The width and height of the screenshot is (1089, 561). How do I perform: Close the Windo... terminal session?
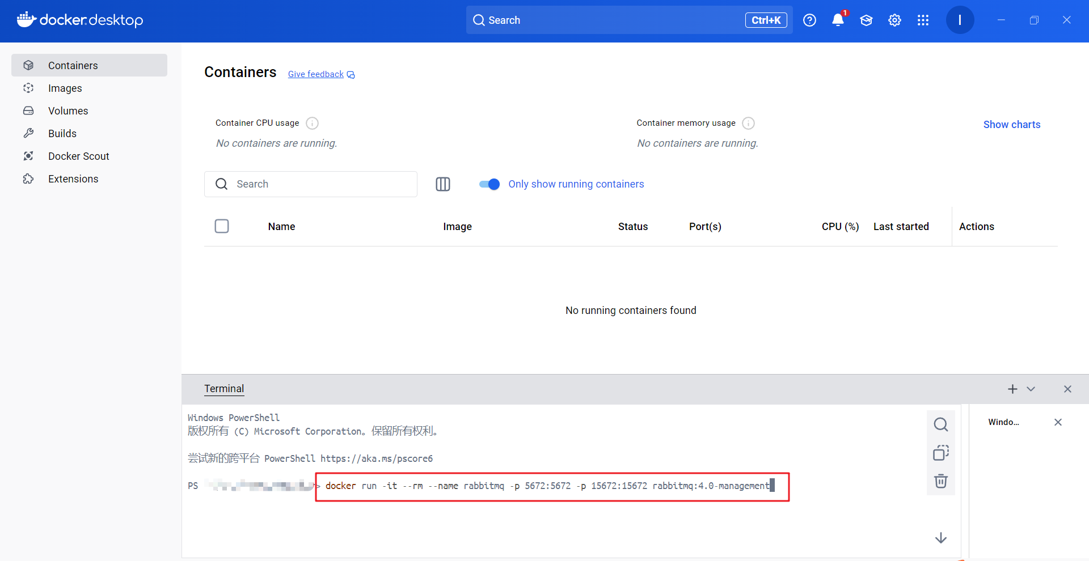[1058, 422]
